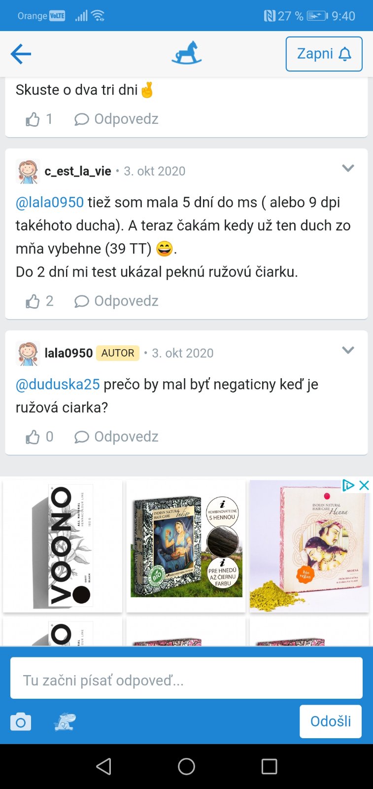Open c_est_la_vie's profile avatar
373x789 pixels.
[27, 172]
